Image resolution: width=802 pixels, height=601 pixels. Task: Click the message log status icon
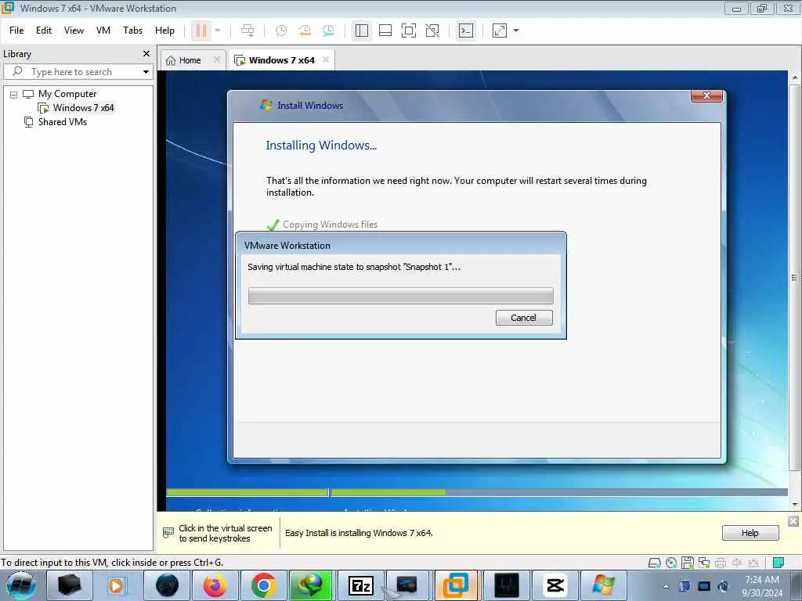(x=779, y=563)
